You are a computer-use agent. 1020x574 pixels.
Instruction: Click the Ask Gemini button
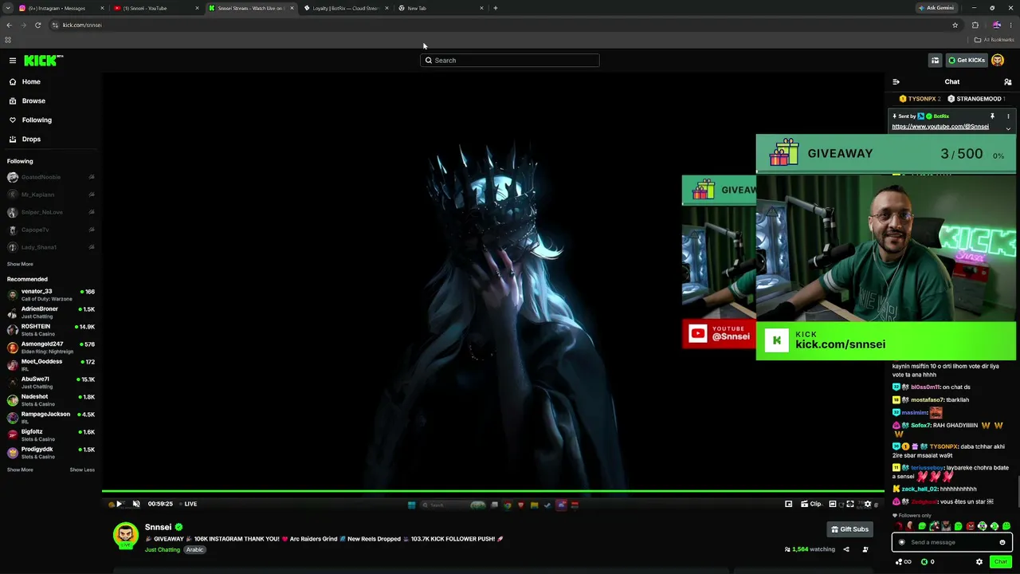click(x=936, y=8)
